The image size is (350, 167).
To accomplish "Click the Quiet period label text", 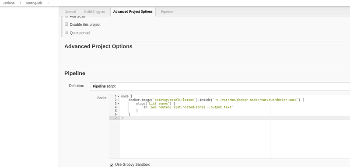I will coord(80,33).
